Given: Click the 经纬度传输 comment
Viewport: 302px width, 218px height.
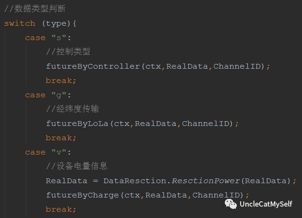Looking at the screenshot, I should [72, 109].
